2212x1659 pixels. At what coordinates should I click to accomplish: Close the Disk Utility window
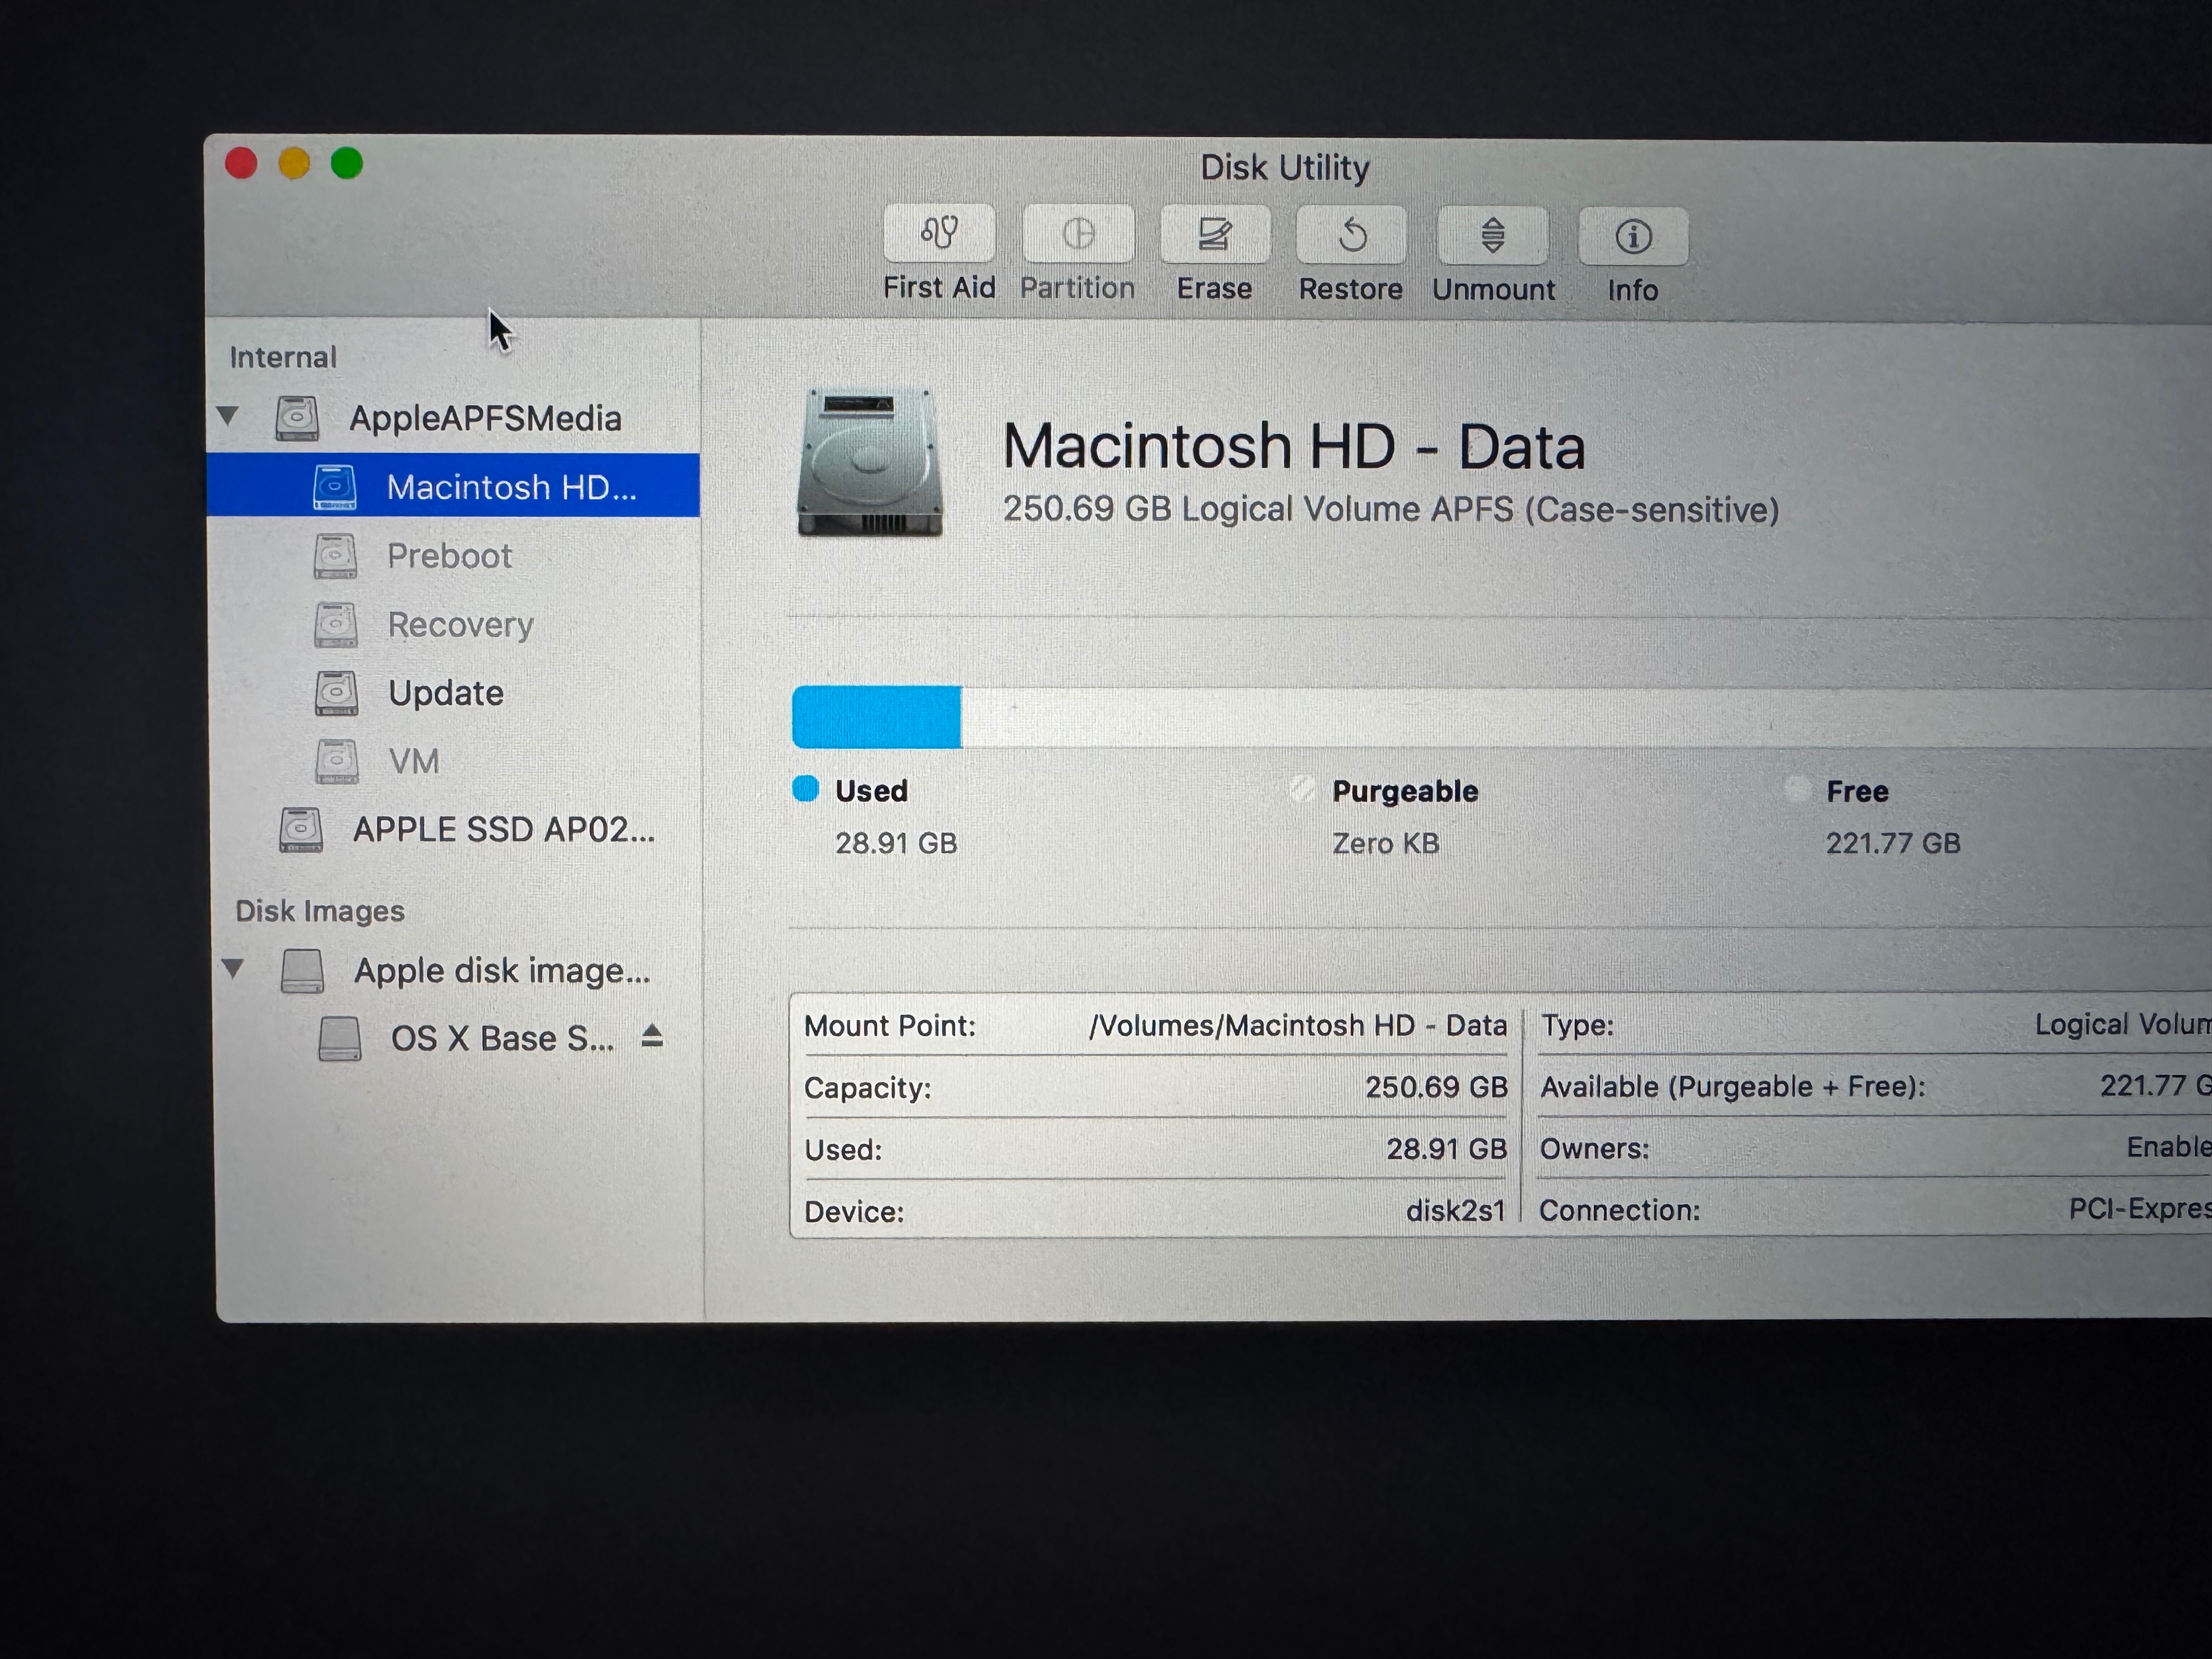241,163
